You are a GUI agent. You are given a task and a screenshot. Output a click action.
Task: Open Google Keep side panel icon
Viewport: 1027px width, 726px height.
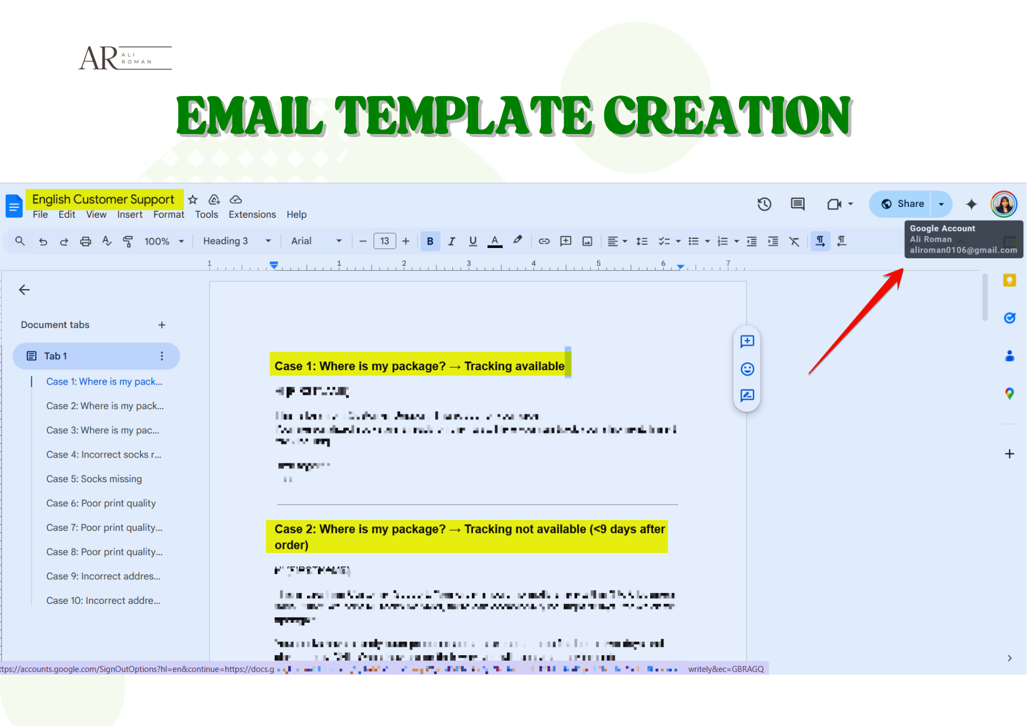pyautogui.click(x=1009, y=280)
